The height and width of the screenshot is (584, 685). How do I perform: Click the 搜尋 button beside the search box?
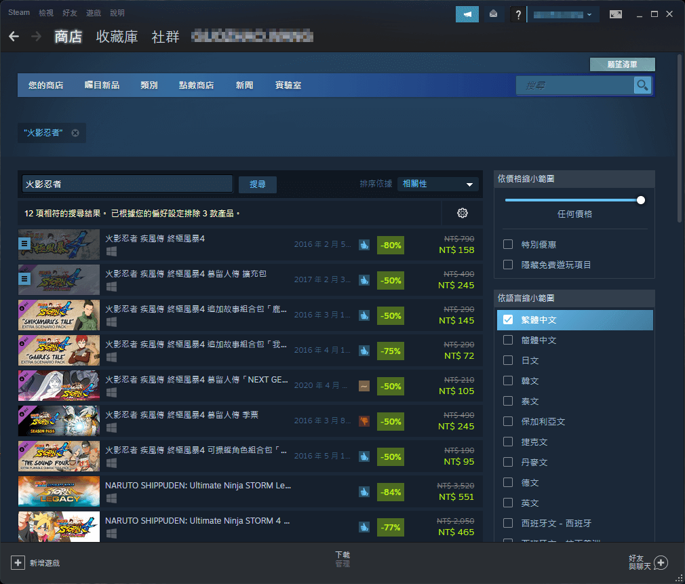click(257, 184)
